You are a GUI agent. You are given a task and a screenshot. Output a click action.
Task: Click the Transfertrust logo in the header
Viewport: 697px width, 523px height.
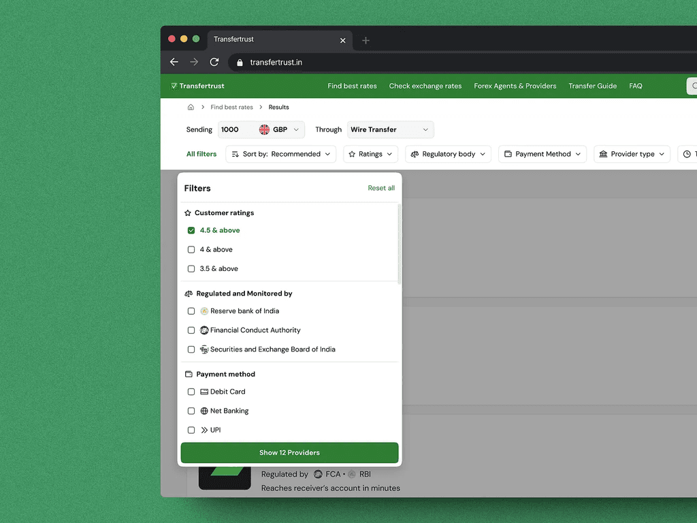[x=197, y=86]
